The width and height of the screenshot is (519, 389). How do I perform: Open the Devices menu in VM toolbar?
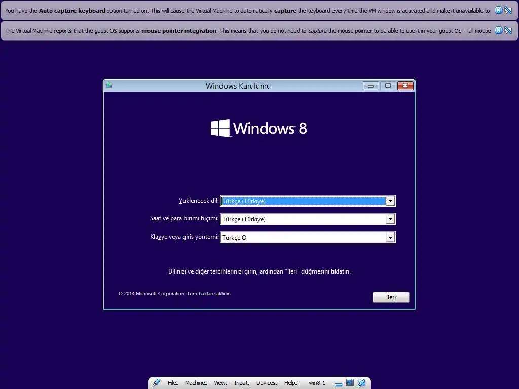pos(267,383)
